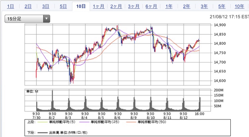Click the 単純移動平均(25) legend entry

coord(105,122)
